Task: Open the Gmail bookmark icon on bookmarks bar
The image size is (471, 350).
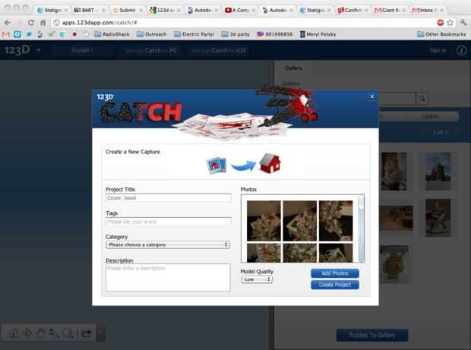Action: tap(6, 34)
